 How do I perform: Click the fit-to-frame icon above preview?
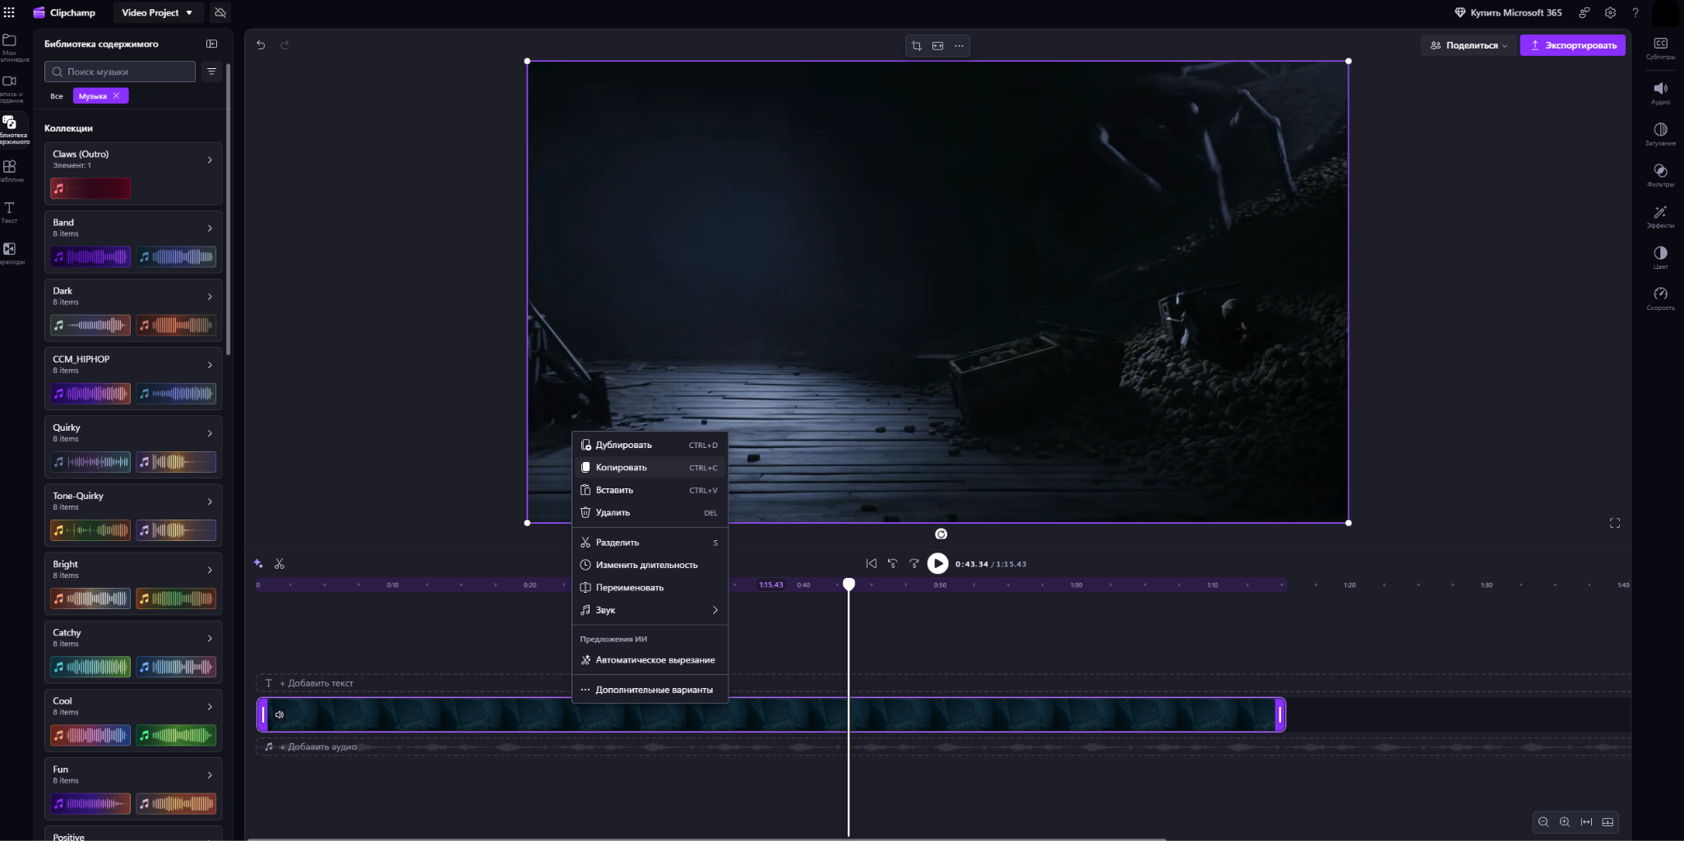click(x=937, y=46)
